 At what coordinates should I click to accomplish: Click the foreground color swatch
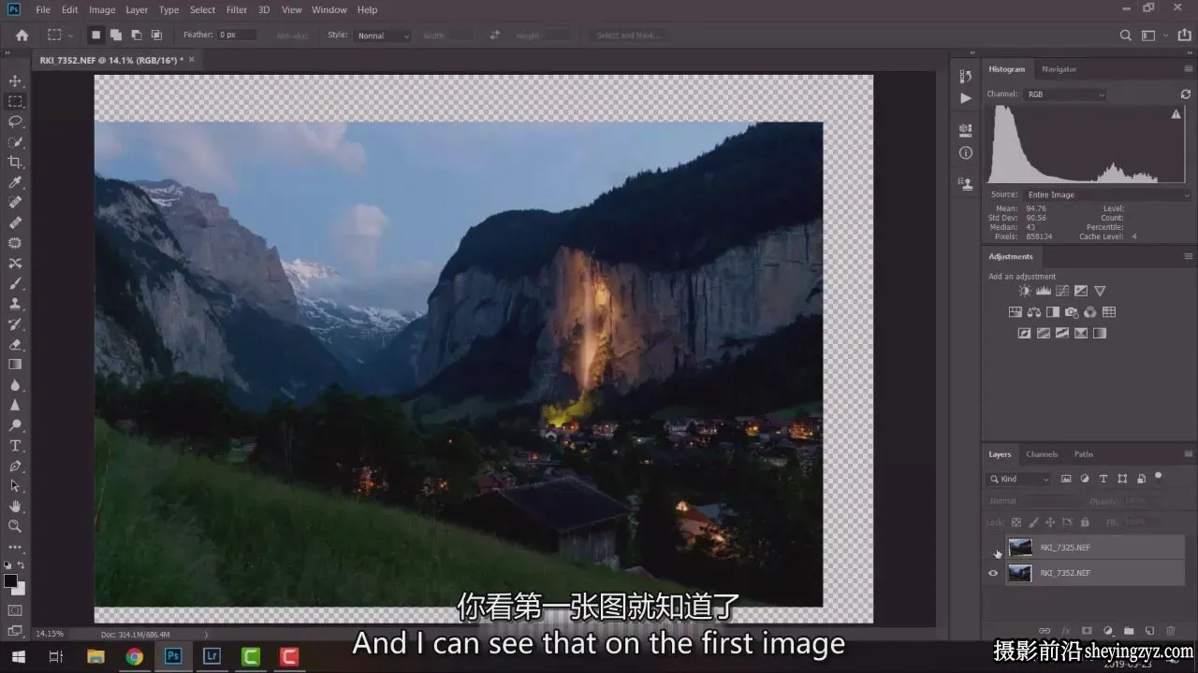11,581
